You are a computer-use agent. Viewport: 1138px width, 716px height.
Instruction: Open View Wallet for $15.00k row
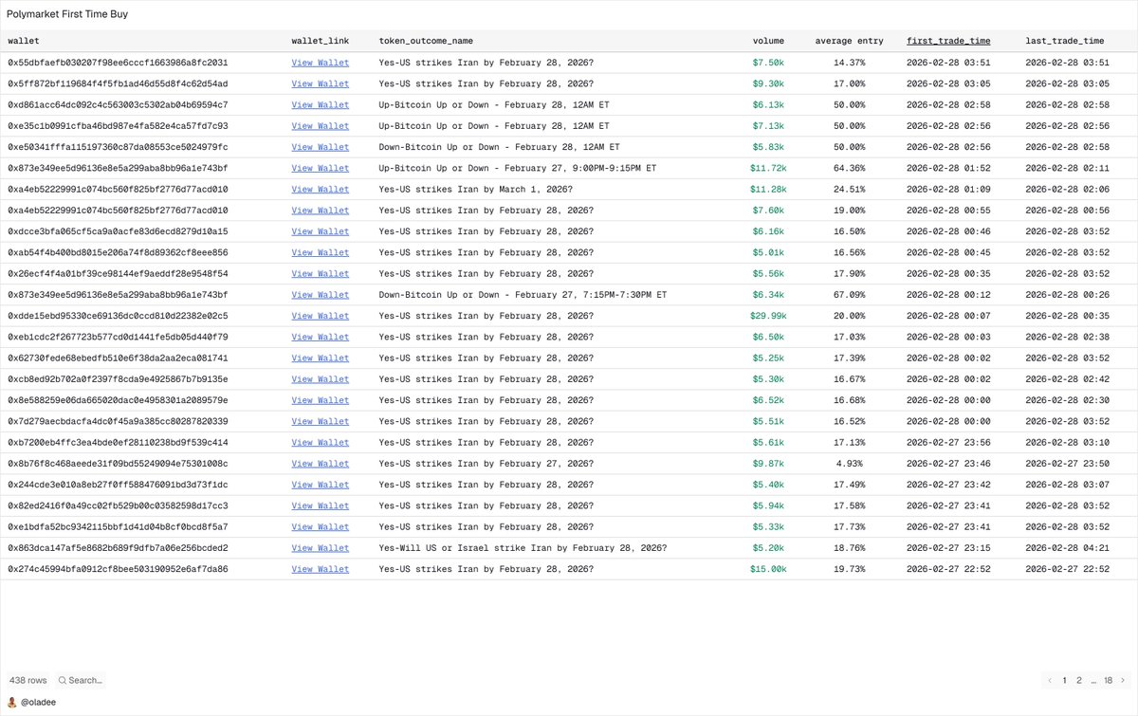point(320,569)
